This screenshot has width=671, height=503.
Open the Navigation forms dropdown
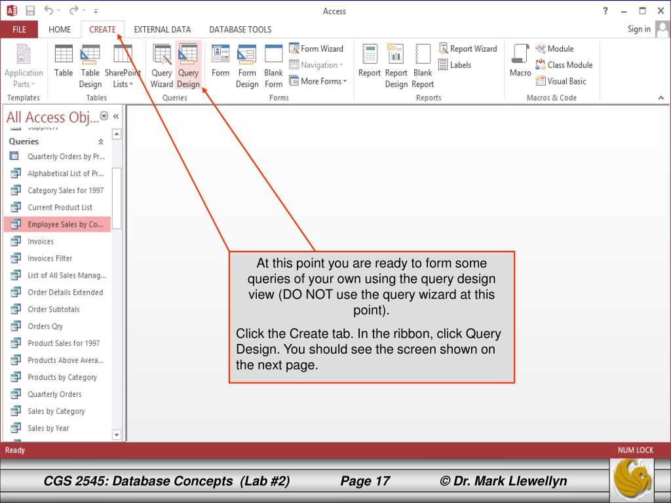pos(316,65)
